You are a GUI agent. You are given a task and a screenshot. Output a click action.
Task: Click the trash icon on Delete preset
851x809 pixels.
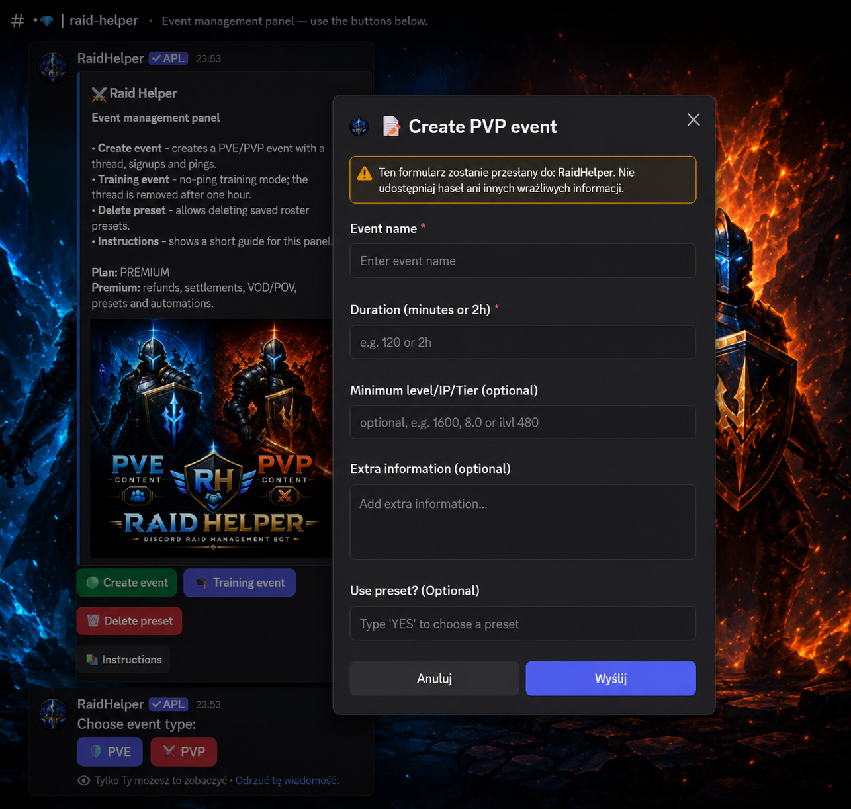(93, 621)
